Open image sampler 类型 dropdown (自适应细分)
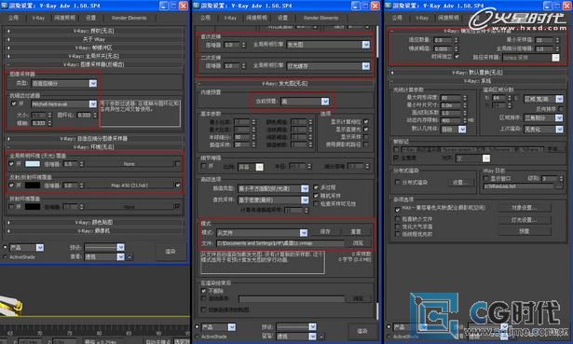Viewport: 573px width, 344px height. tap(64, 83)
